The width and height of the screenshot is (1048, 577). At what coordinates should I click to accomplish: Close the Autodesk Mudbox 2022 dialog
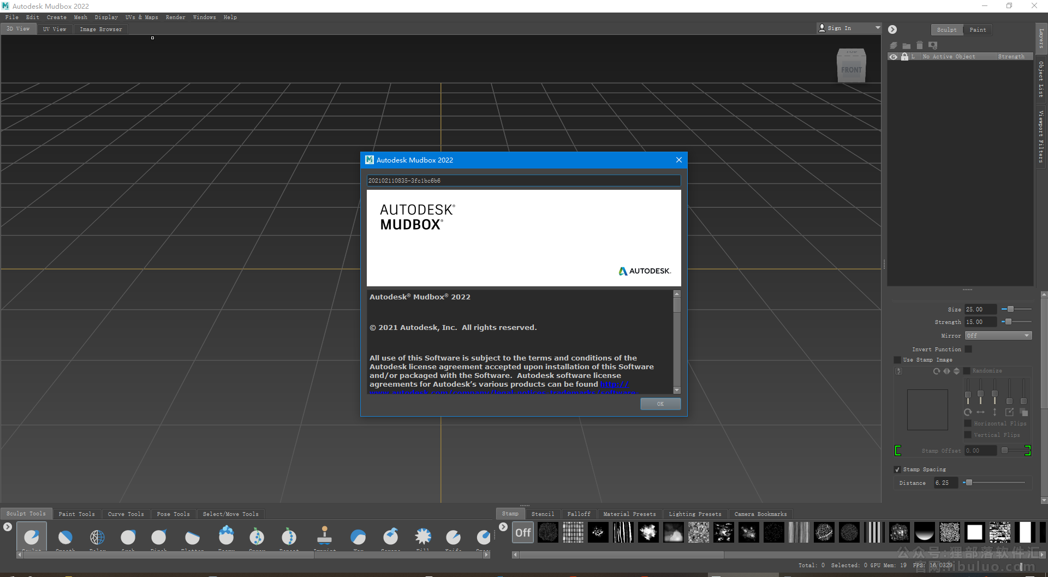[x=678, y=160]
